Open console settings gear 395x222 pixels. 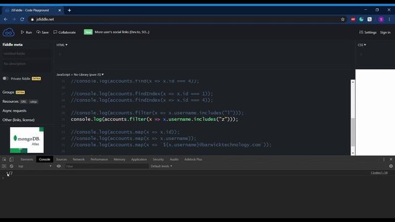pos(391,166)
